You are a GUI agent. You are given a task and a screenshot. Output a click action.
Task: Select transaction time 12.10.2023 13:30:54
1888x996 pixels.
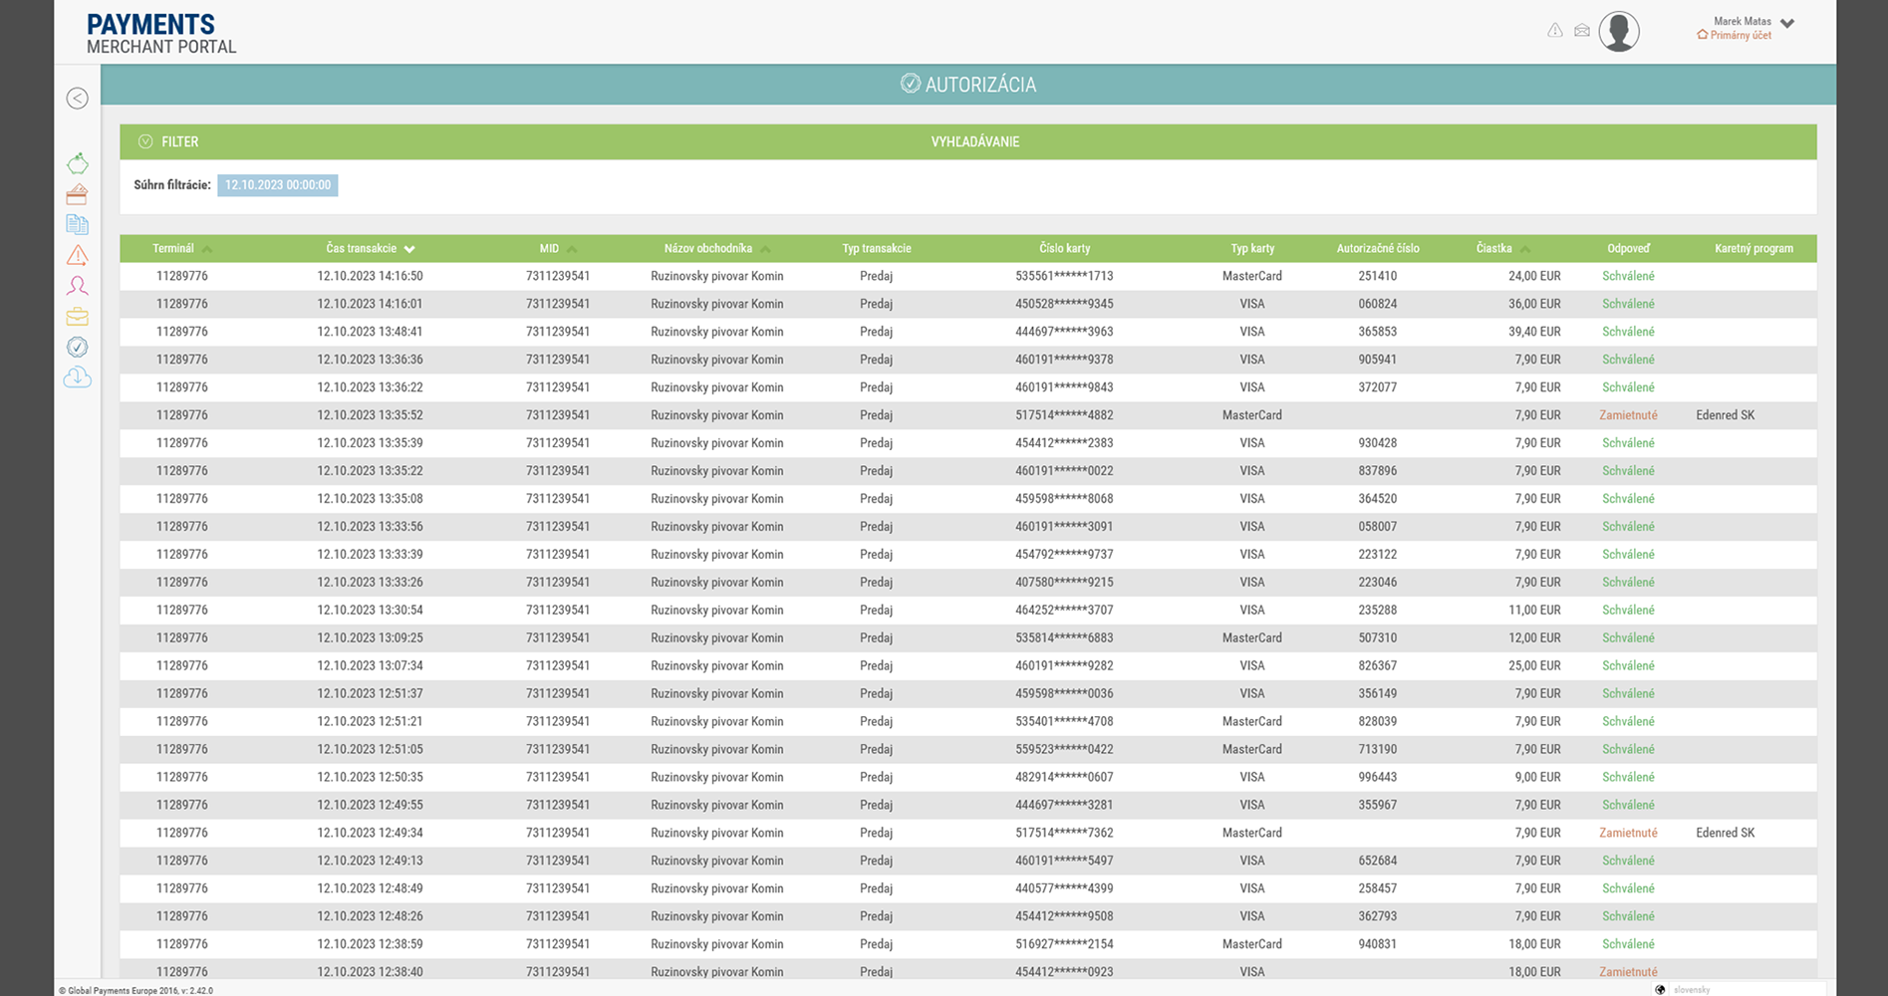pos(370,611)
